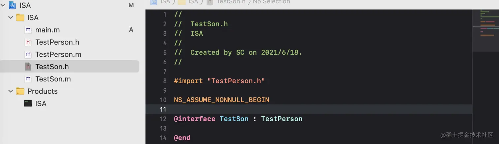
Task: Collapse the Products folder chevron
Action: pyautogui.click(x=11, y=91)
